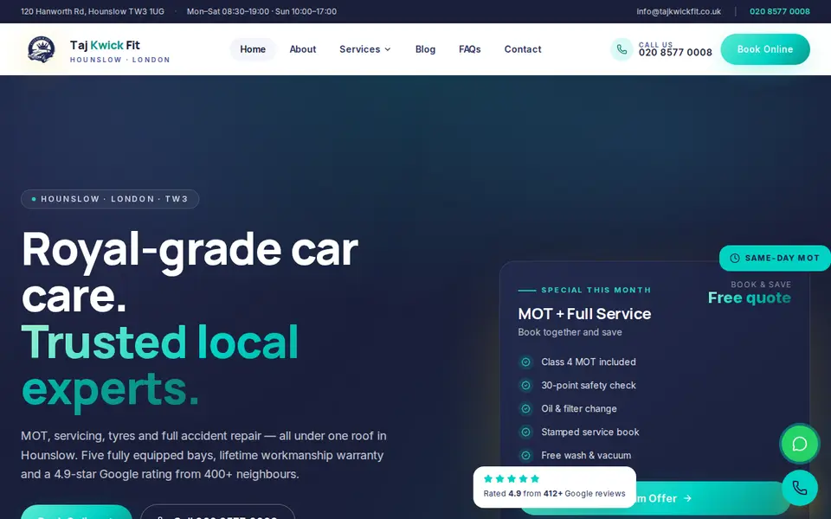
Task: Click the Same-Day MOT badge
Action: (x=775, y=258)
